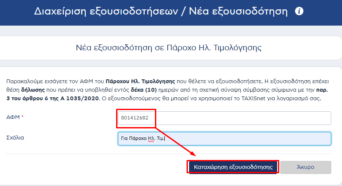Click 'Διαχείριση εξουσιοδοτήσεων' in header breadcrumb
342x186 pixels.
106,11
